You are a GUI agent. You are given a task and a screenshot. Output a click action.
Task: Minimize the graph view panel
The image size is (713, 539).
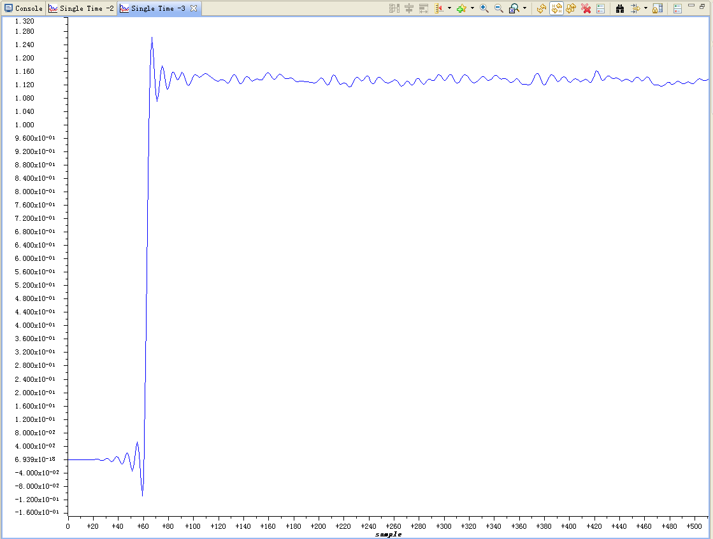691,6
